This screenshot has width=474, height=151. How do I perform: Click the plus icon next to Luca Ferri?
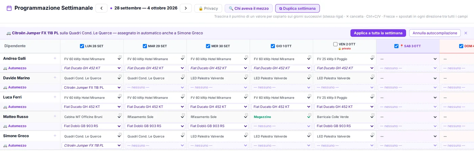point(55,97)
